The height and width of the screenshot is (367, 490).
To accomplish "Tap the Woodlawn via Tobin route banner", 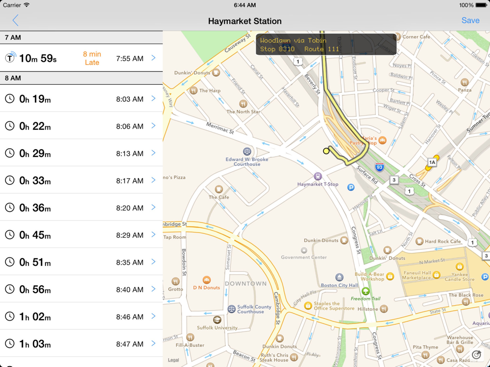I will tap(326, 45).
